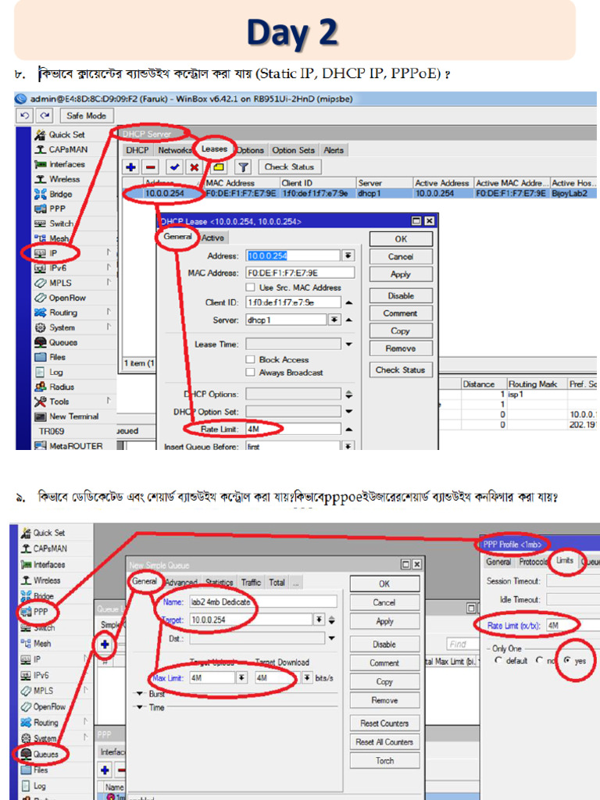The image size is (600, 800).
Task: Click the blue plus button in the lower PPP window
Action: click(105, 770)
